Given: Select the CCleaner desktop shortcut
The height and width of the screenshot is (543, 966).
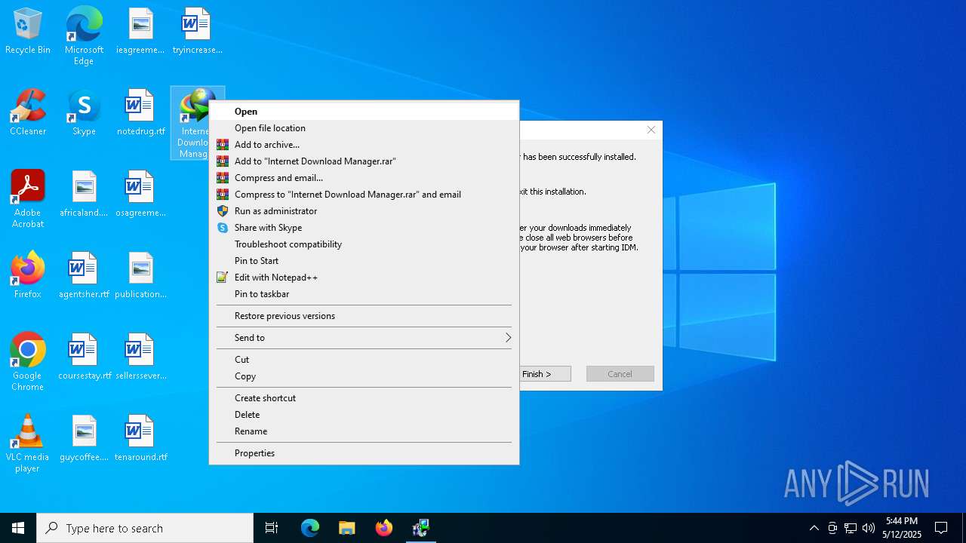Looking at the screenshot, I should [28, 113].
